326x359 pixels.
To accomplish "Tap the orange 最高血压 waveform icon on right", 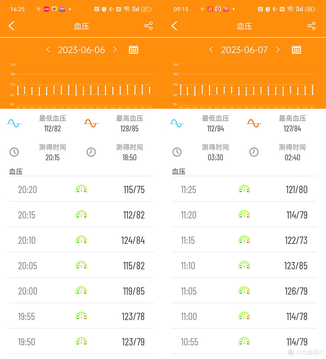I will pyautogui.click(x=254, y=123).
